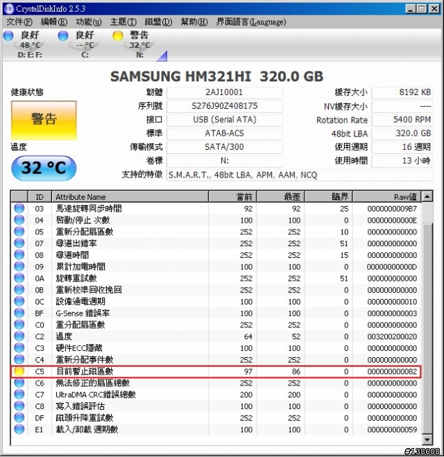444x457 pixels.
Task: Open the 文件(F) menu
Action: 19,22
